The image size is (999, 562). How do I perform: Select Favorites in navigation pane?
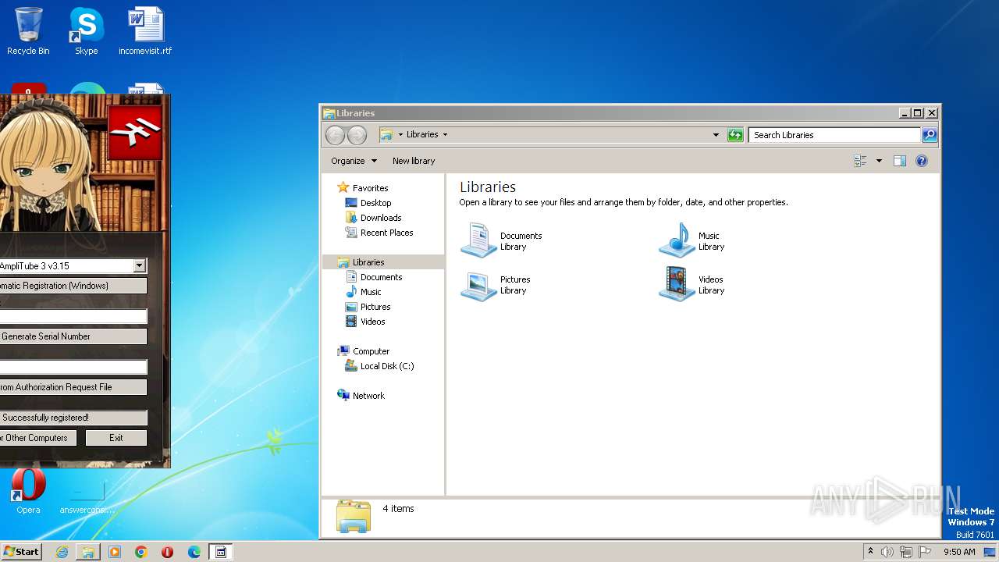tap(370, 188)
